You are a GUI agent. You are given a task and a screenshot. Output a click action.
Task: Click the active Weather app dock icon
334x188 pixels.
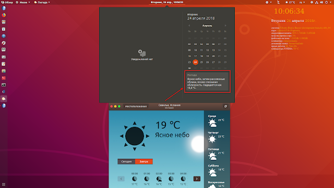pos(4,99)
